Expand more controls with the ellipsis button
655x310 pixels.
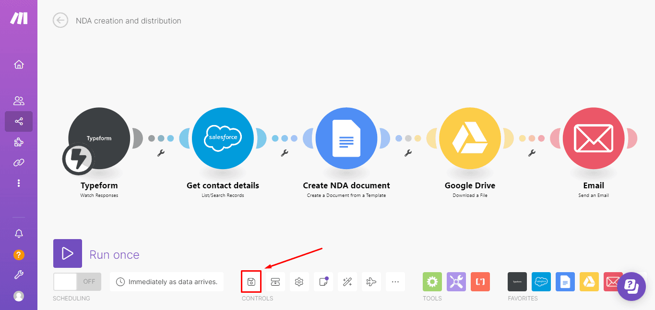[395, 282]
